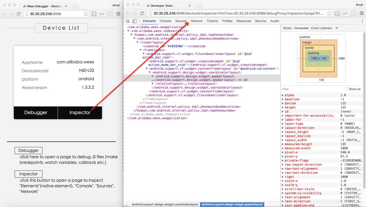Open the Resources tab
Screen dimensions: 366x207
pos(244,21)
